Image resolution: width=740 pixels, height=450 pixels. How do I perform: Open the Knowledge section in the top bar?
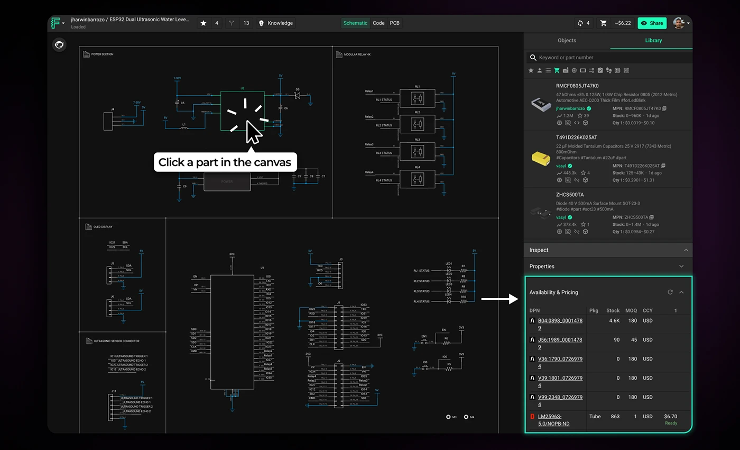(x=275, y=23)
